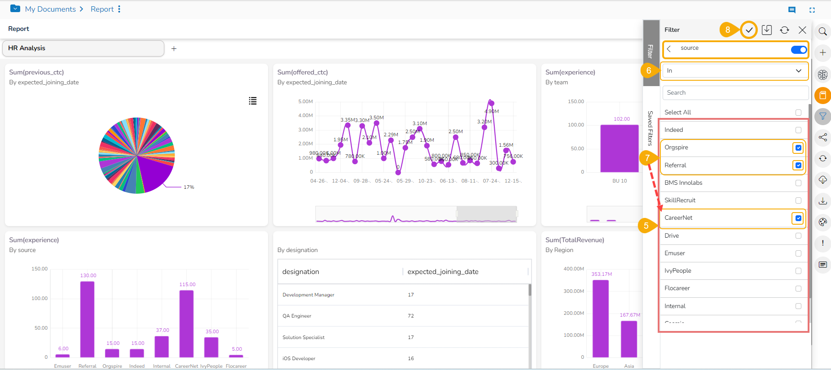Click the filter Search input field

pyautogui.click(x=734, y=93)
